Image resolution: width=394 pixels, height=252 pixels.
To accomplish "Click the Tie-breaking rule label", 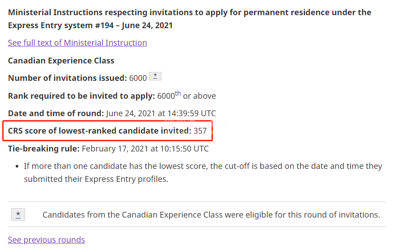I will [x=44, y=149].
